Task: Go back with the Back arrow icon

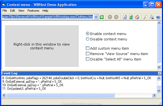Action: click(110, 17)
